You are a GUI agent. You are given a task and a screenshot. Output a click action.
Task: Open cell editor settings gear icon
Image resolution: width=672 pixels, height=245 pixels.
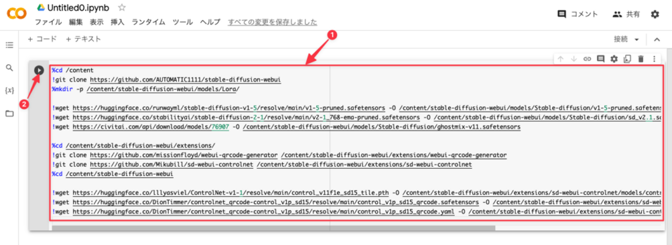pos(614,59)
